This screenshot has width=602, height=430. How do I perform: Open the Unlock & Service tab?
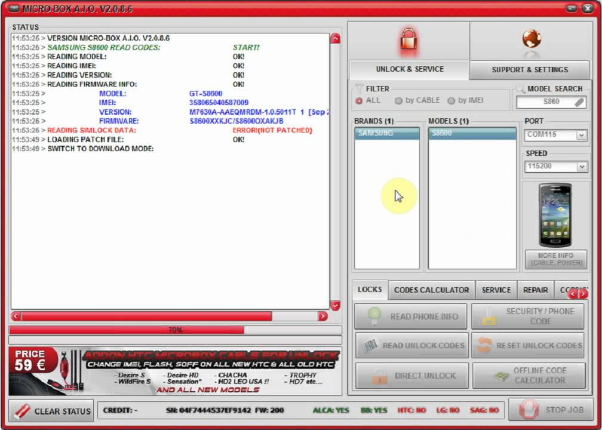(409, 69)
